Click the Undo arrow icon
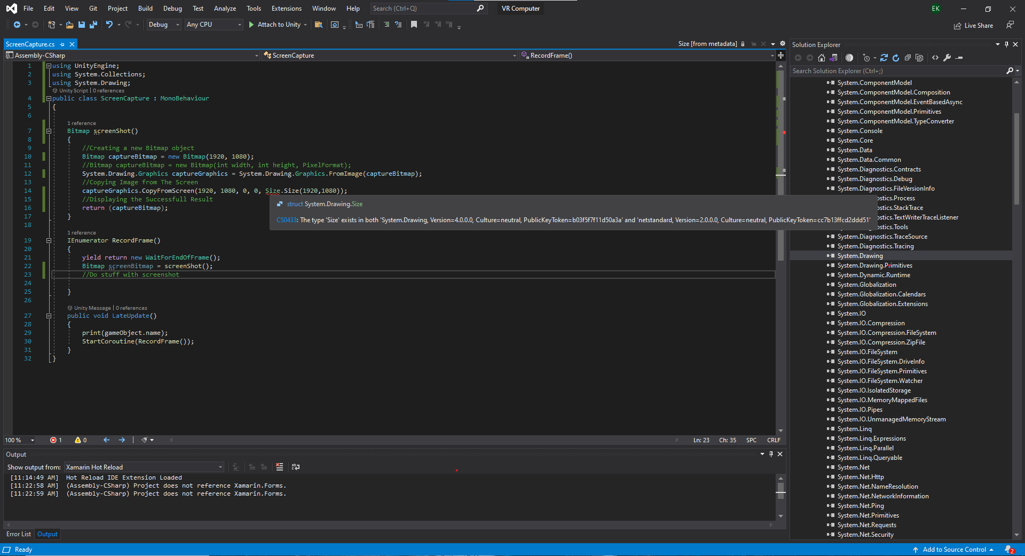1025x556 pixels. point(109,25)
